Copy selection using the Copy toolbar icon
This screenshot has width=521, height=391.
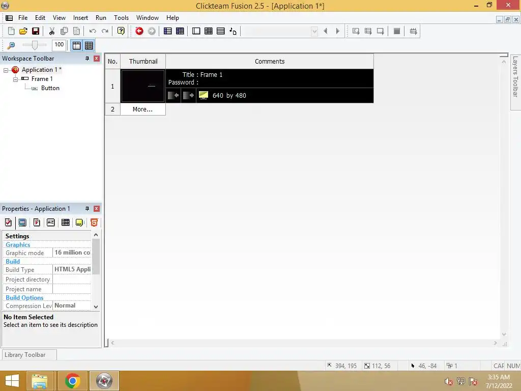pyautogui.click(x=64, y=31)
